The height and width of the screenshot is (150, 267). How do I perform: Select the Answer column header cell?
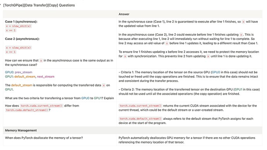point(189,14)
